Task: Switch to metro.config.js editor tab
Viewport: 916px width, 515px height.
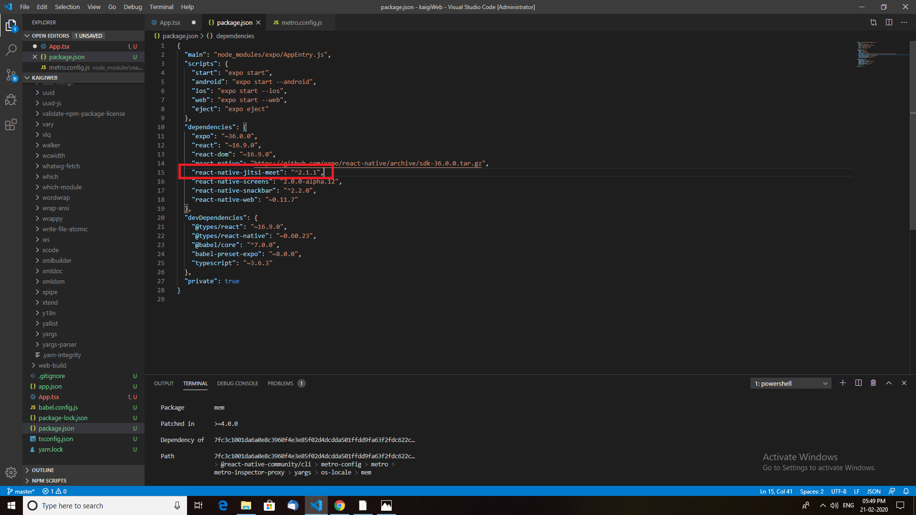Action: (301, 22)
